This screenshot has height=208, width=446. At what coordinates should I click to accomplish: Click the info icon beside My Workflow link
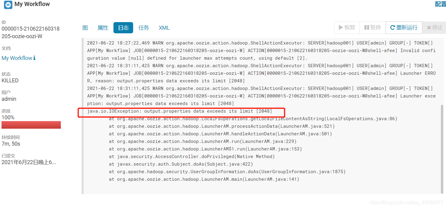[34, 58]
